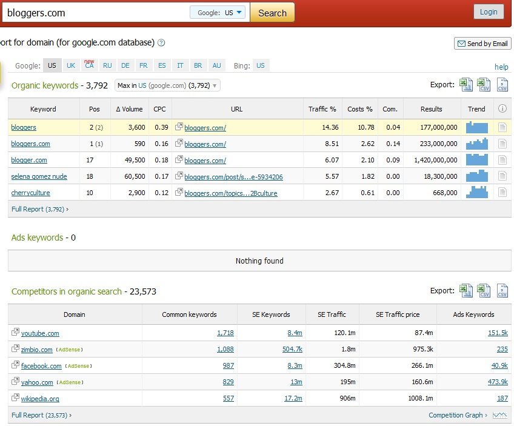Viewport: 514px width, 426px height.
Task: Export organic keywords as Excel CSV
Action: pos(484,85)
